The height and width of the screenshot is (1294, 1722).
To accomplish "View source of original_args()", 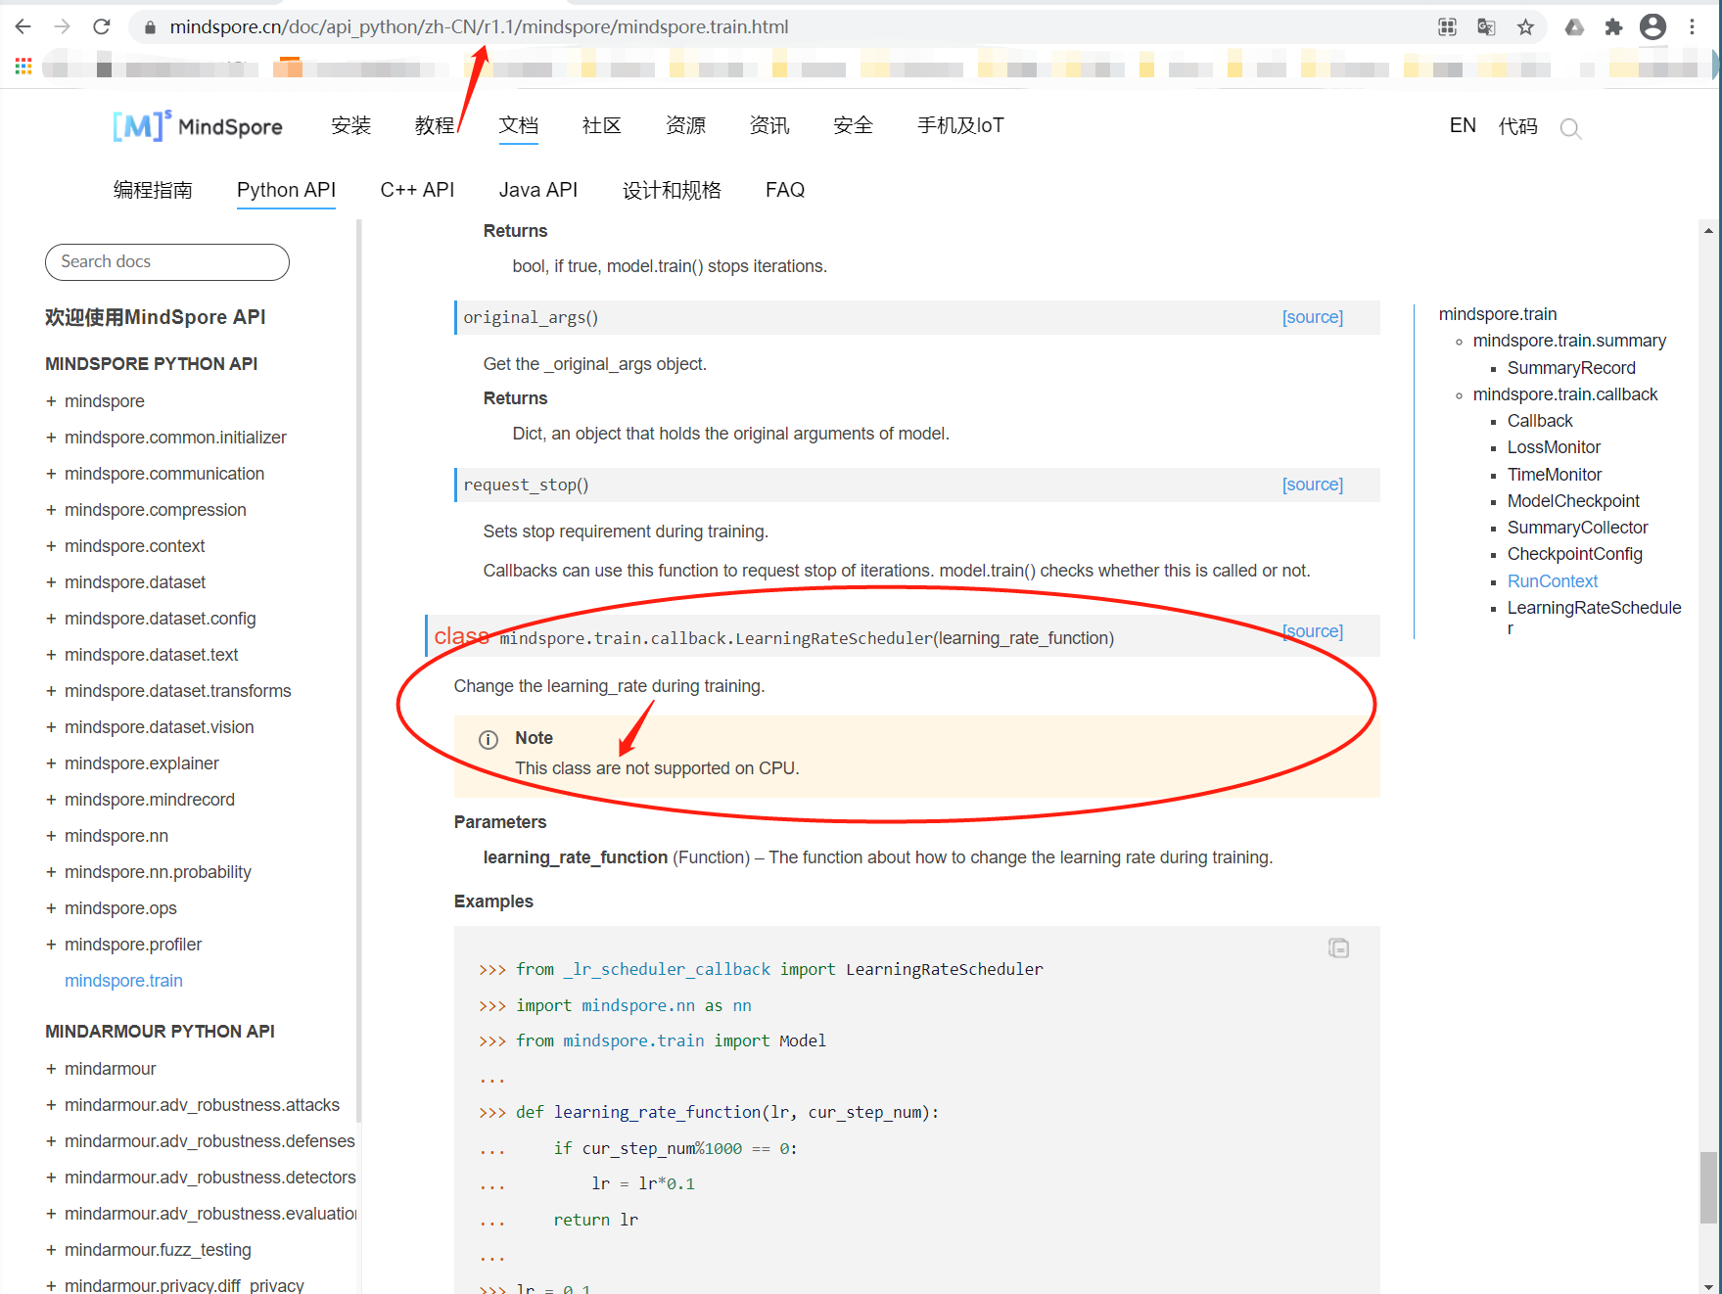I will point(1313,317).
